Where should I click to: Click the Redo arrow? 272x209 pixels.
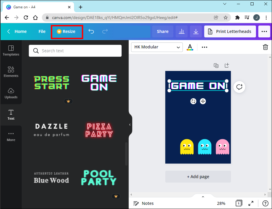tap(105, 31)
